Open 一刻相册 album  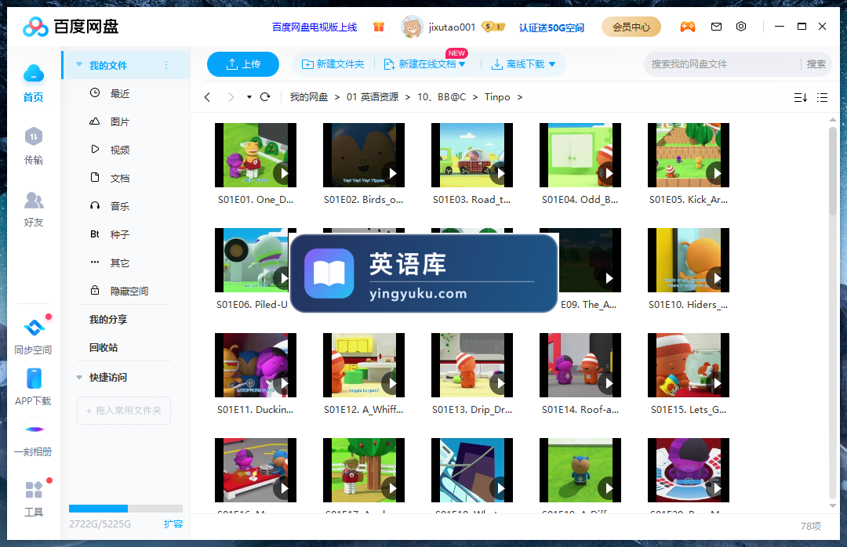tap(34, 438)
